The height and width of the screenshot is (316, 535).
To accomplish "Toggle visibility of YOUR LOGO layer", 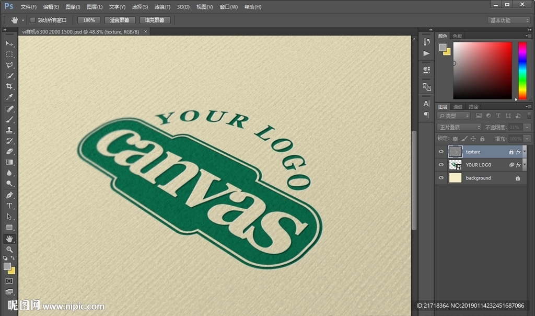I will [x=441, y=165].
